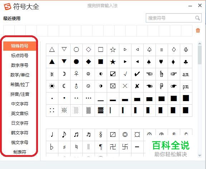Viewport: 206px width, 169px height.
Task: Open the 制表符 category
Action: [x=20, y=152]
